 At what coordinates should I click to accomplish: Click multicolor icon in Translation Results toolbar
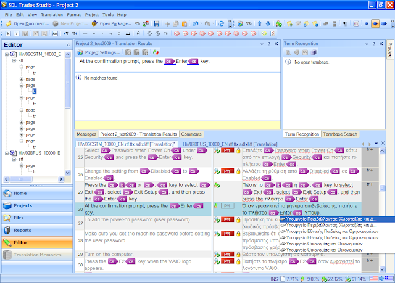(x=156, y=52)
